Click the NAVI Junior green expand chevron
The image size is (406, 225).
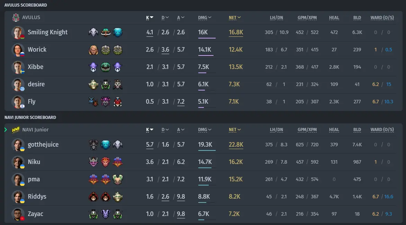click(x=6, y=130)
